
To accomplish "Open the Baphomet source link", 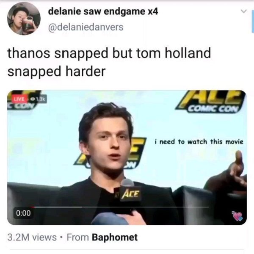I will coord(115,237).
